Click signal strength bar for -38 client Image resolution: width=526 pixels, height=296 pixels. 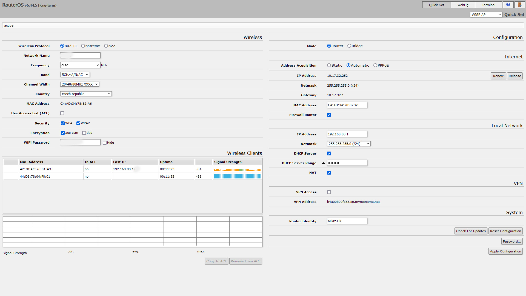(x=237, y=177)
